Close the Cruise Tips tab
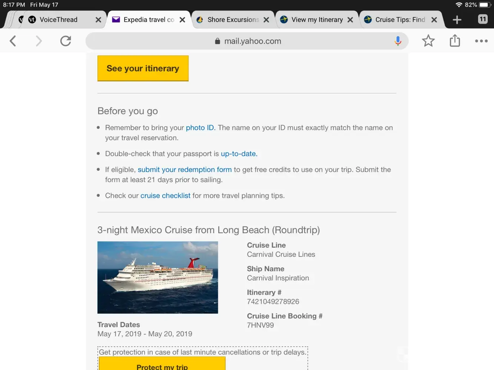Image resolution: width=494 pixels, height=370 pixels. (434, 20)
